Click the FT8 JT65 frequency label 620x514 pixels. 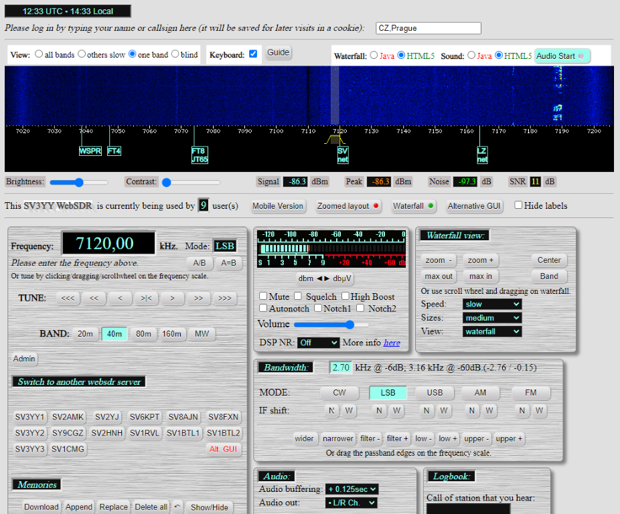(x=200, y=155)
